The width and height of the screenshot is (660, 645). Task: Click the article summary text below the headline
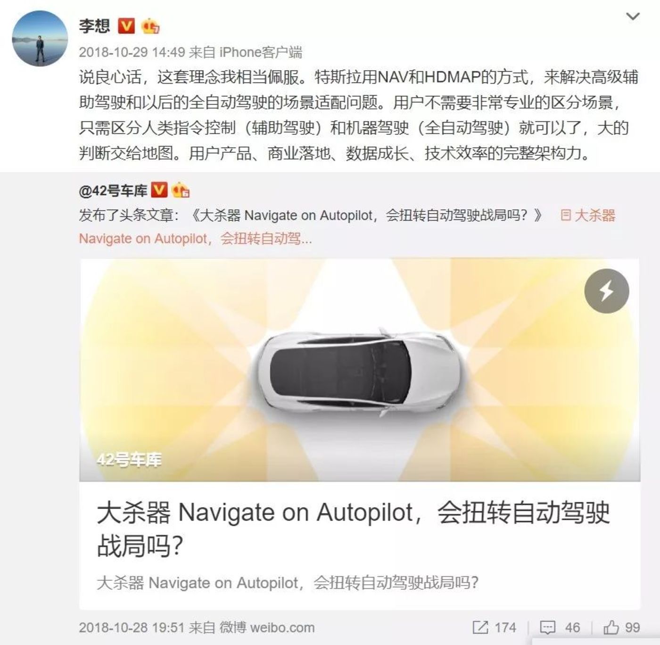click(288, 583)
